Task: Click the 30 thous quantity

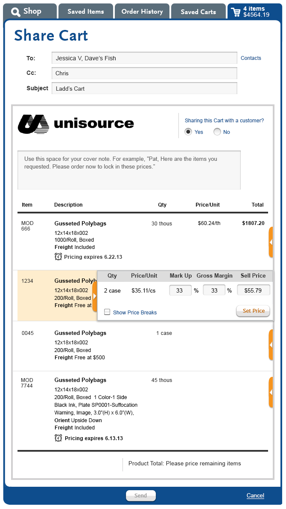Action: click(x=162, y=224)
